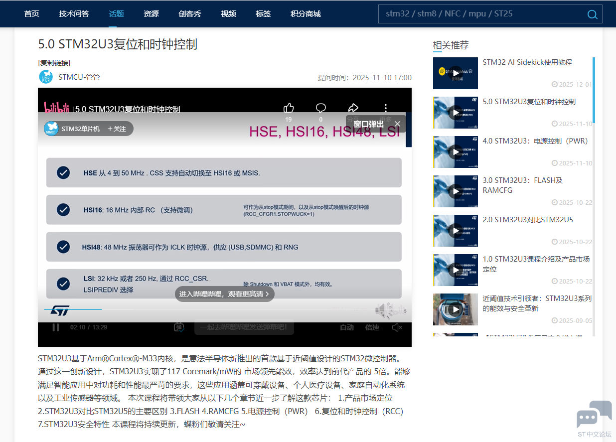616x442 pixels.
Task: Open the 自动 video quality selector
Action: (x=346, y=327)
